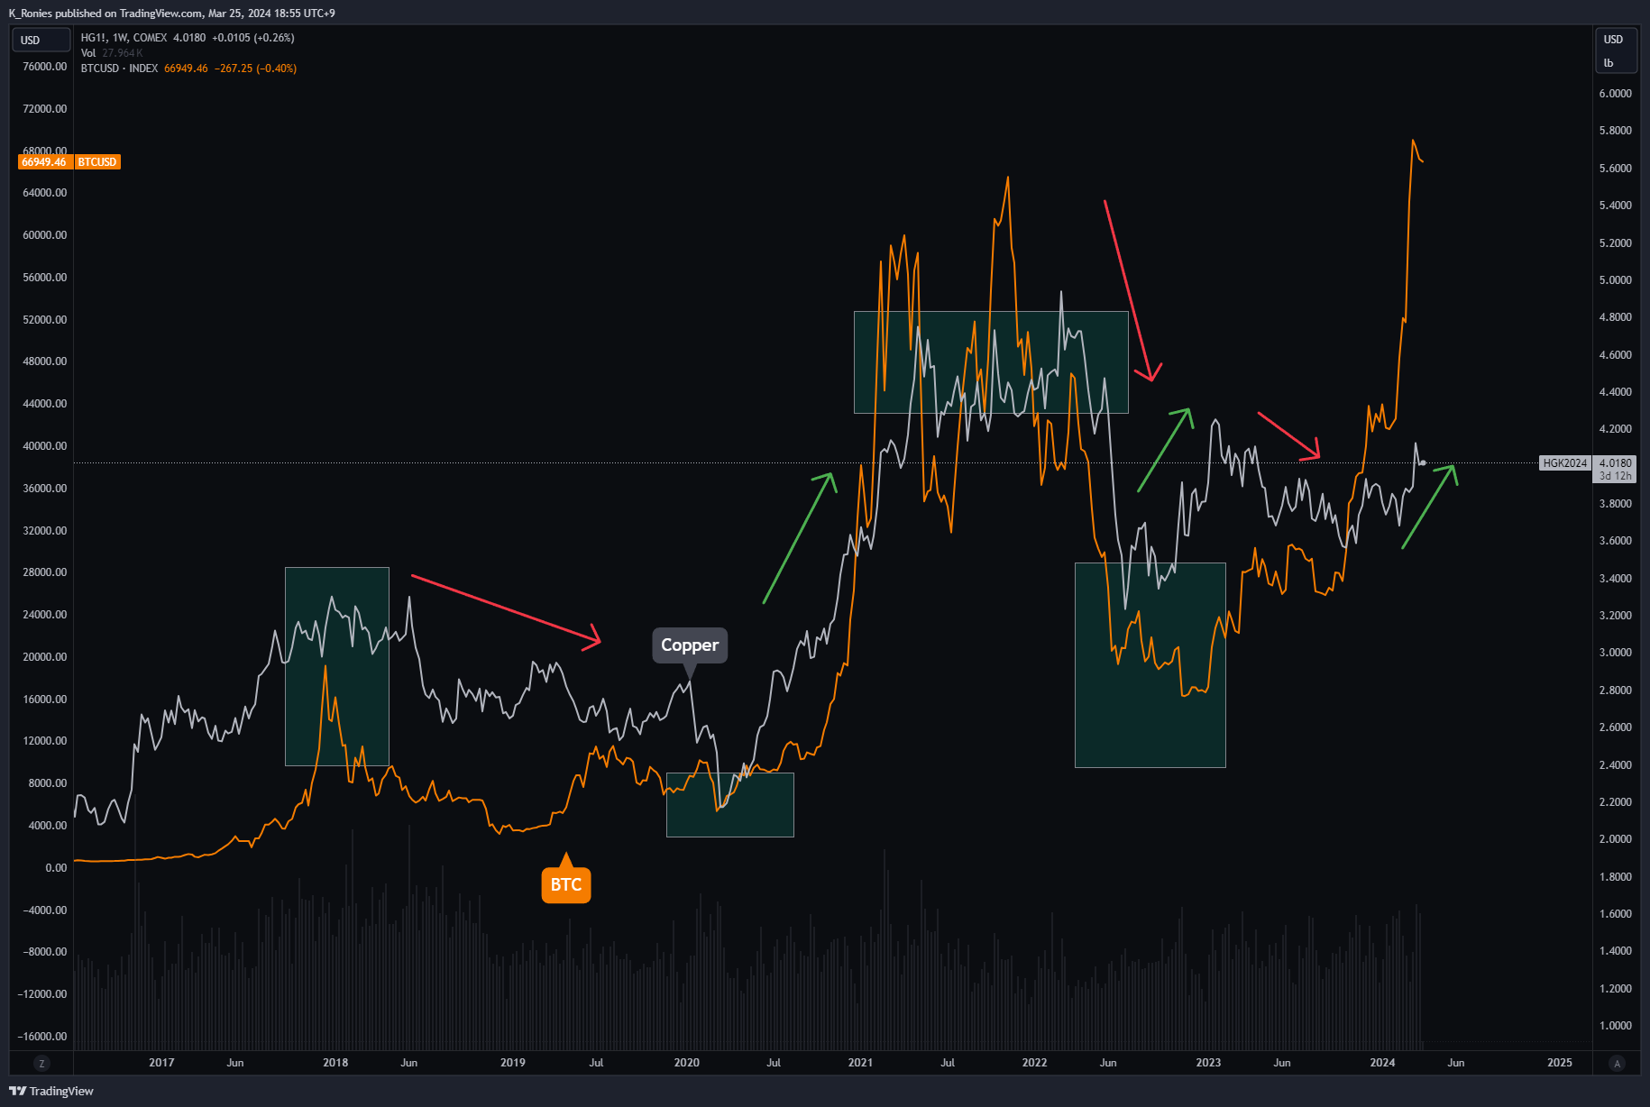Click the 4.0180 current price label
The width and height of the screenshot is (1650, 1107).
pos(1615,463)
